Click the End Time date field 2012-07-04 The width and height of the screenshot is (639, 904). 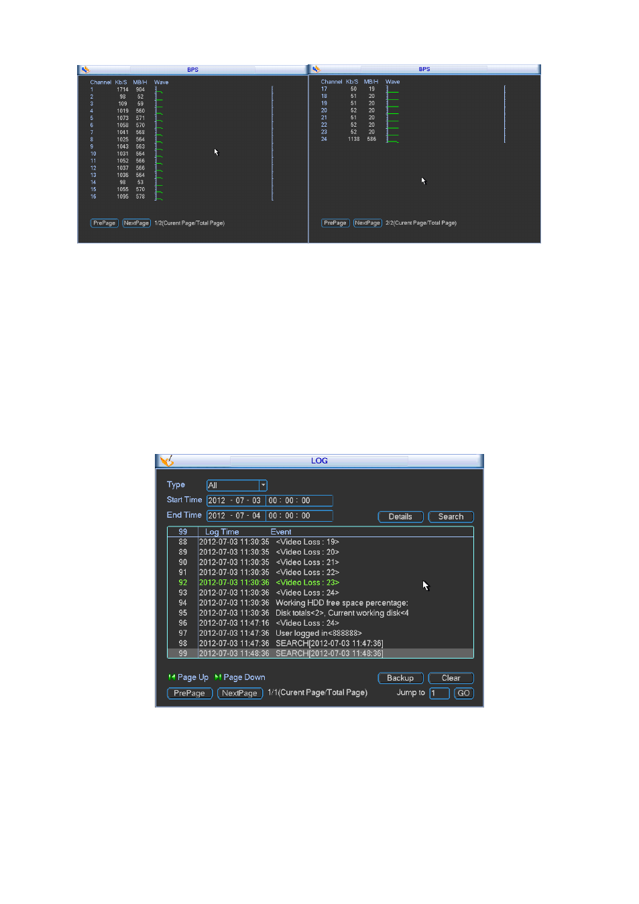(x=236, y=516)
